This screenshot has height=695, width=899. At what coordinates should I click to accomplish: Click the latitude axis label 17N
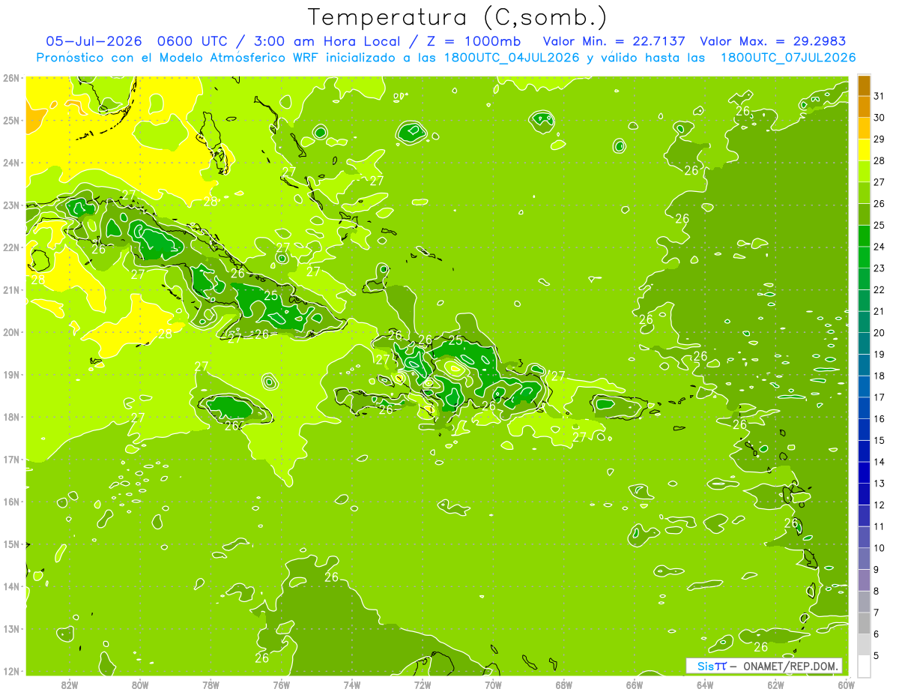pos(11,460)
